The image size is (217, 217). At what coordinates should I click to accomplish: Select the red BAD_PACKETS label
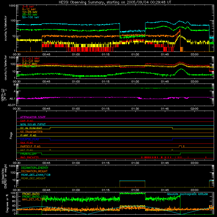(30, 157)
